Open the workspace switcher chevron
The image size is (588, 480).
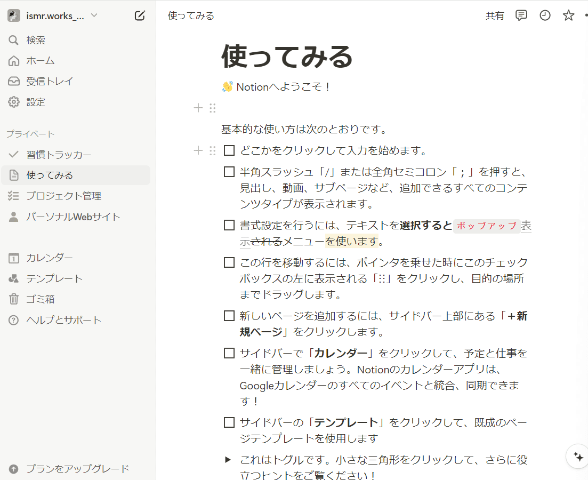(94, 15)
